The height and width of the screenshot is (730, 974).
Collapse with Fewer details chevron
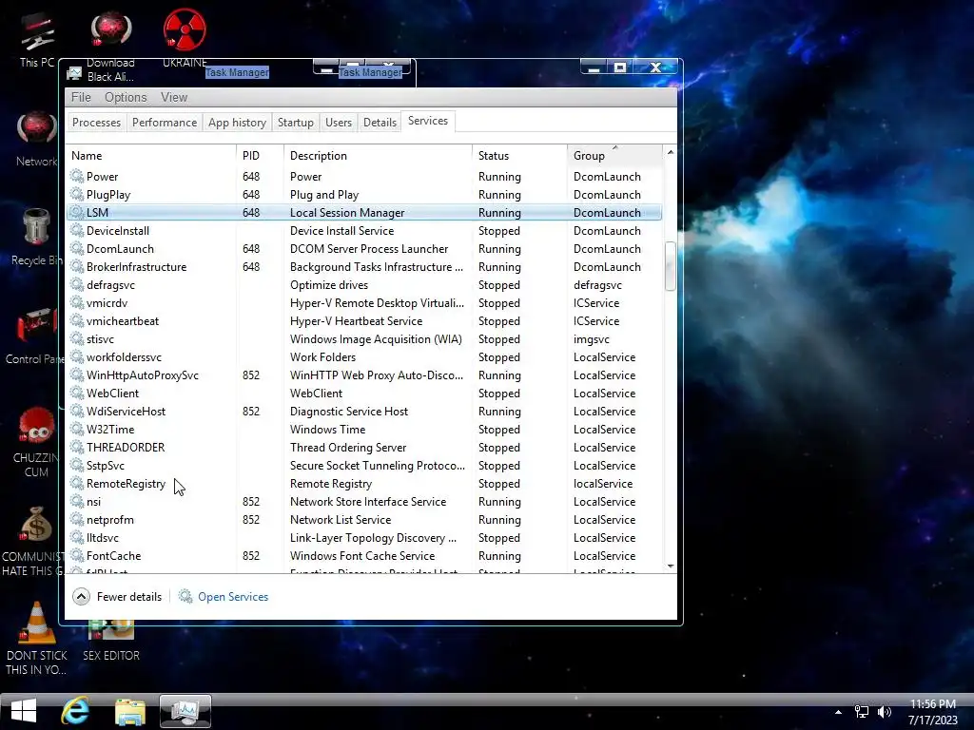[x=81, y=597]
